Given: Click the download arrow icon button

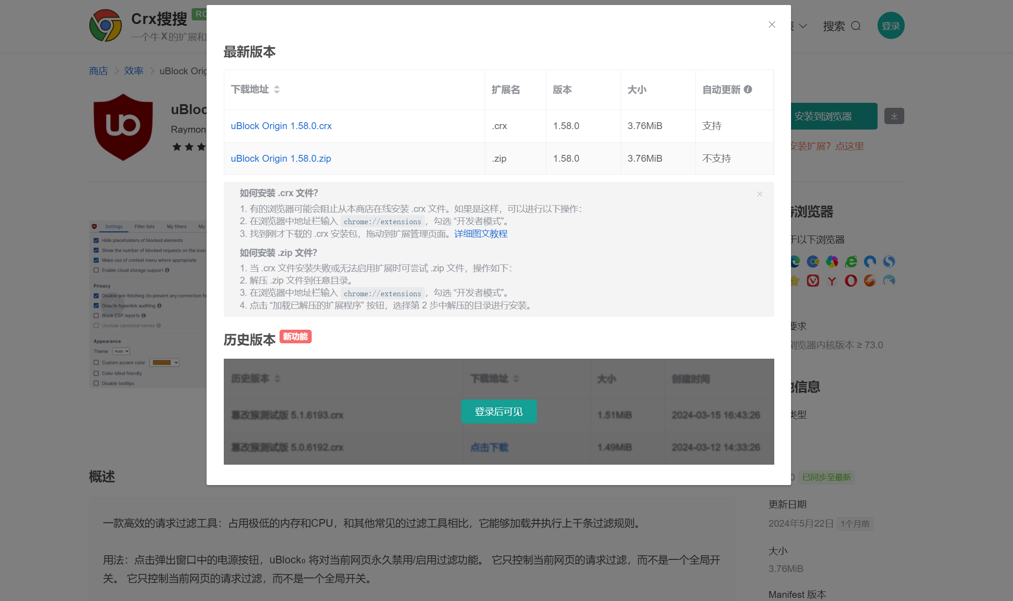Looking at the screenshot, I should [894, 116].
